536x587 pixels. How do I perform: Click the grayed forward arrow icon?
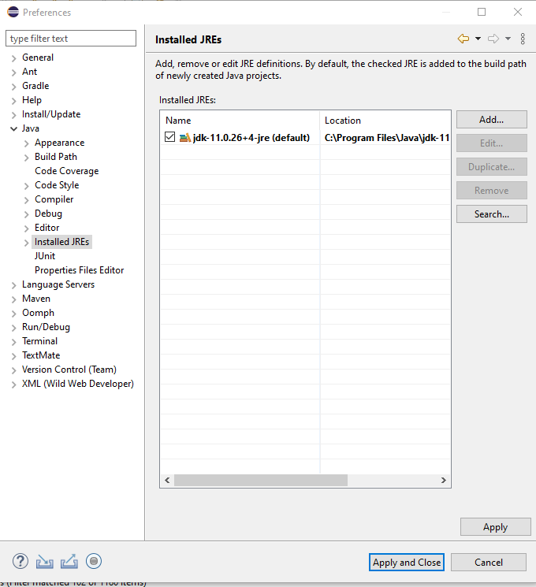coord(493,39)
